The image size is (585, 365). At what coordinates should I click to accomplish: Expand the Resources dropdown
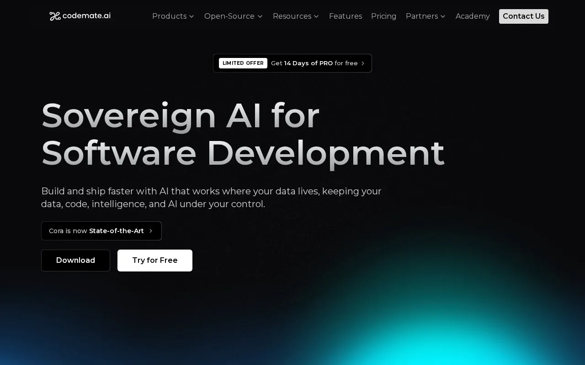(x=296, y=16)
